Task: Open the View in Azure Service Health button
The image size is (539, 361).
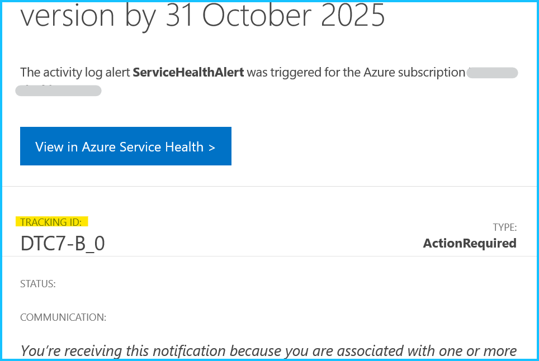Action: point(125,146)
